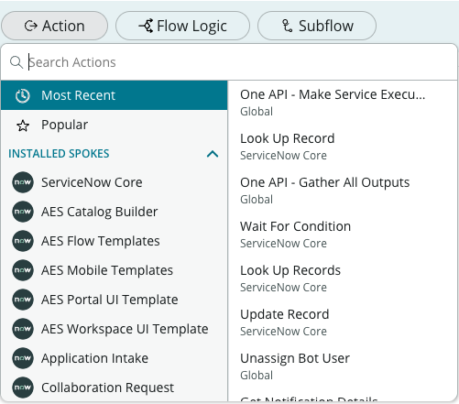Click the Application Intake now icon
459x404 pixels.
(23, 358)
